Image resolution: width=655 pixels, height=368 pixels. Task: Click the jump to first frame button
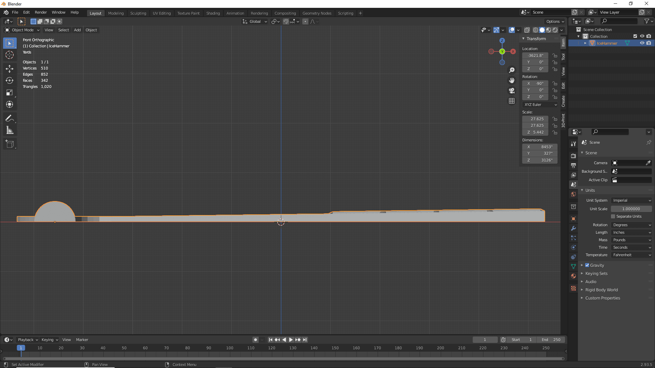pos(271,340)
